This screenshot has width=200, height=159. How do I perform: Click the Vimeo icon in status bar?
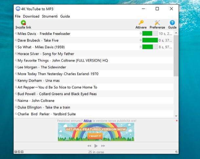tap(22, 152)
